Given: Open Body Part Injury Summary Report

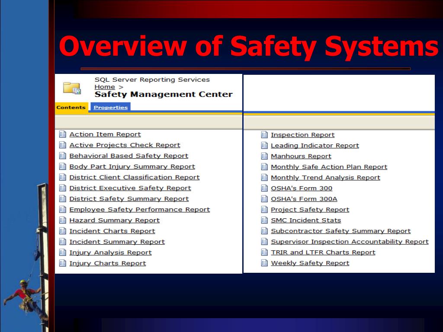Looking at the screenshot, I should point(132,167).
